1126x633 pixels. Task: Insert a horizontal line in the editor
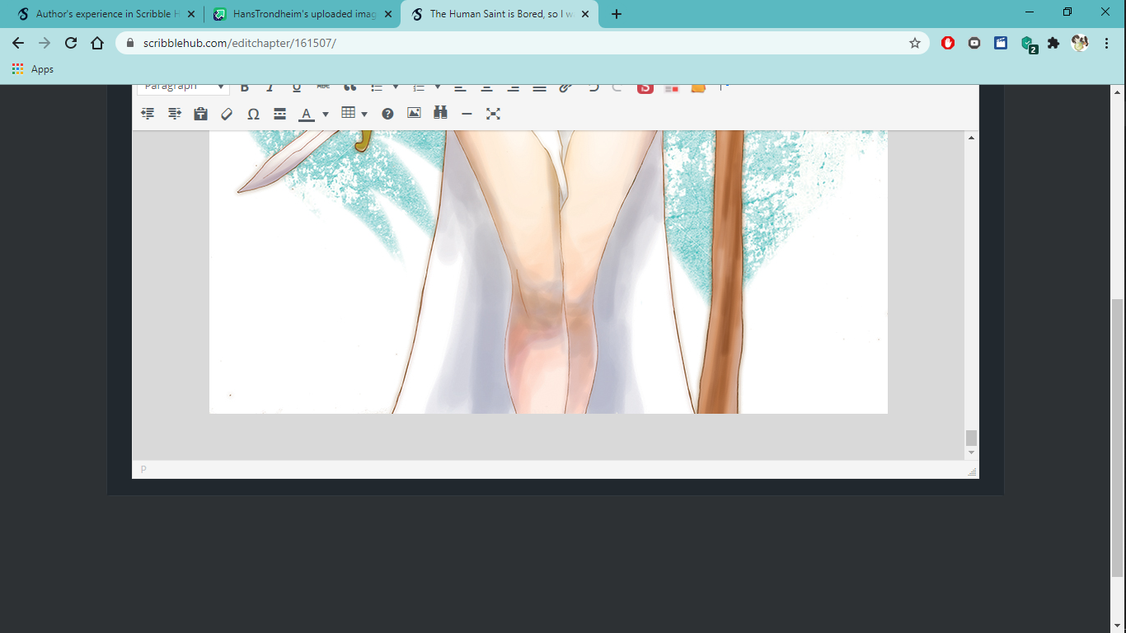coord(467,114)
